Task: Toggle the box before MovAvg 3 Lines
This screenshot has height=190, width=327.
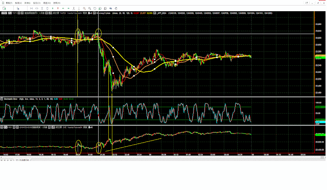Action: (94, 13)
